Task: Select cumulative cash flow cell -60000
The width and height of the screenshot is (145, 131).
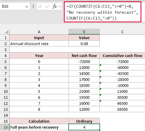Action: [x=122, y=67]
